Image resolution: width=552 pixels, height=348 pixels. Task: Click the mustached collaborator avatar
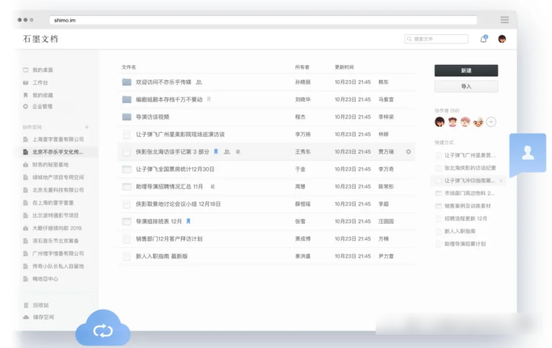(x=478, y=121)
